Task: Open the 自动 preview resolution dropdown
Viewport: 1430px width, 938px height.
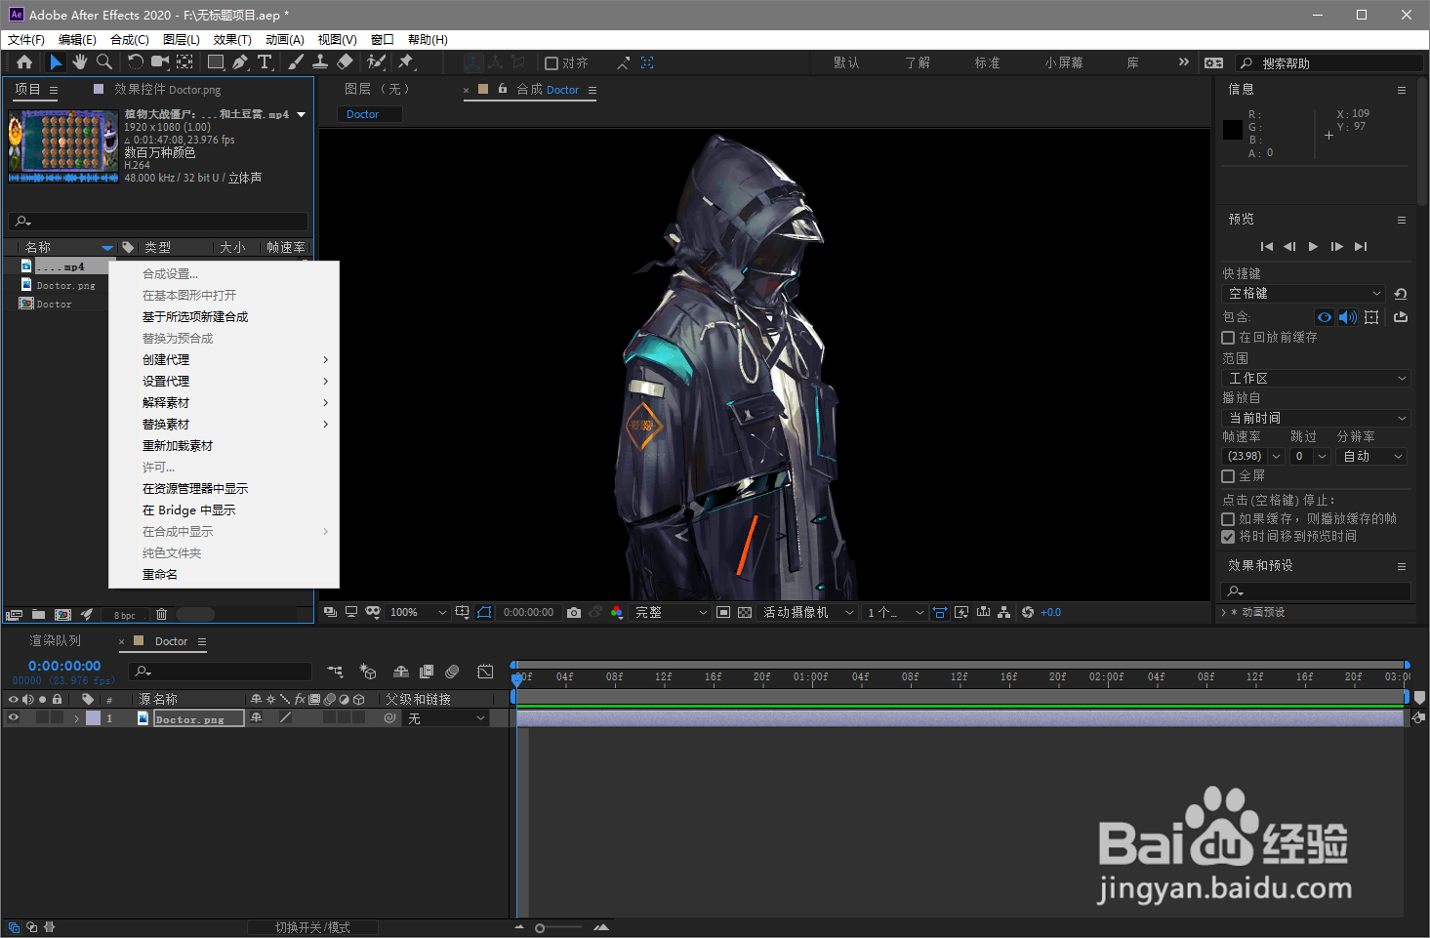Action: click(1371, 457)
